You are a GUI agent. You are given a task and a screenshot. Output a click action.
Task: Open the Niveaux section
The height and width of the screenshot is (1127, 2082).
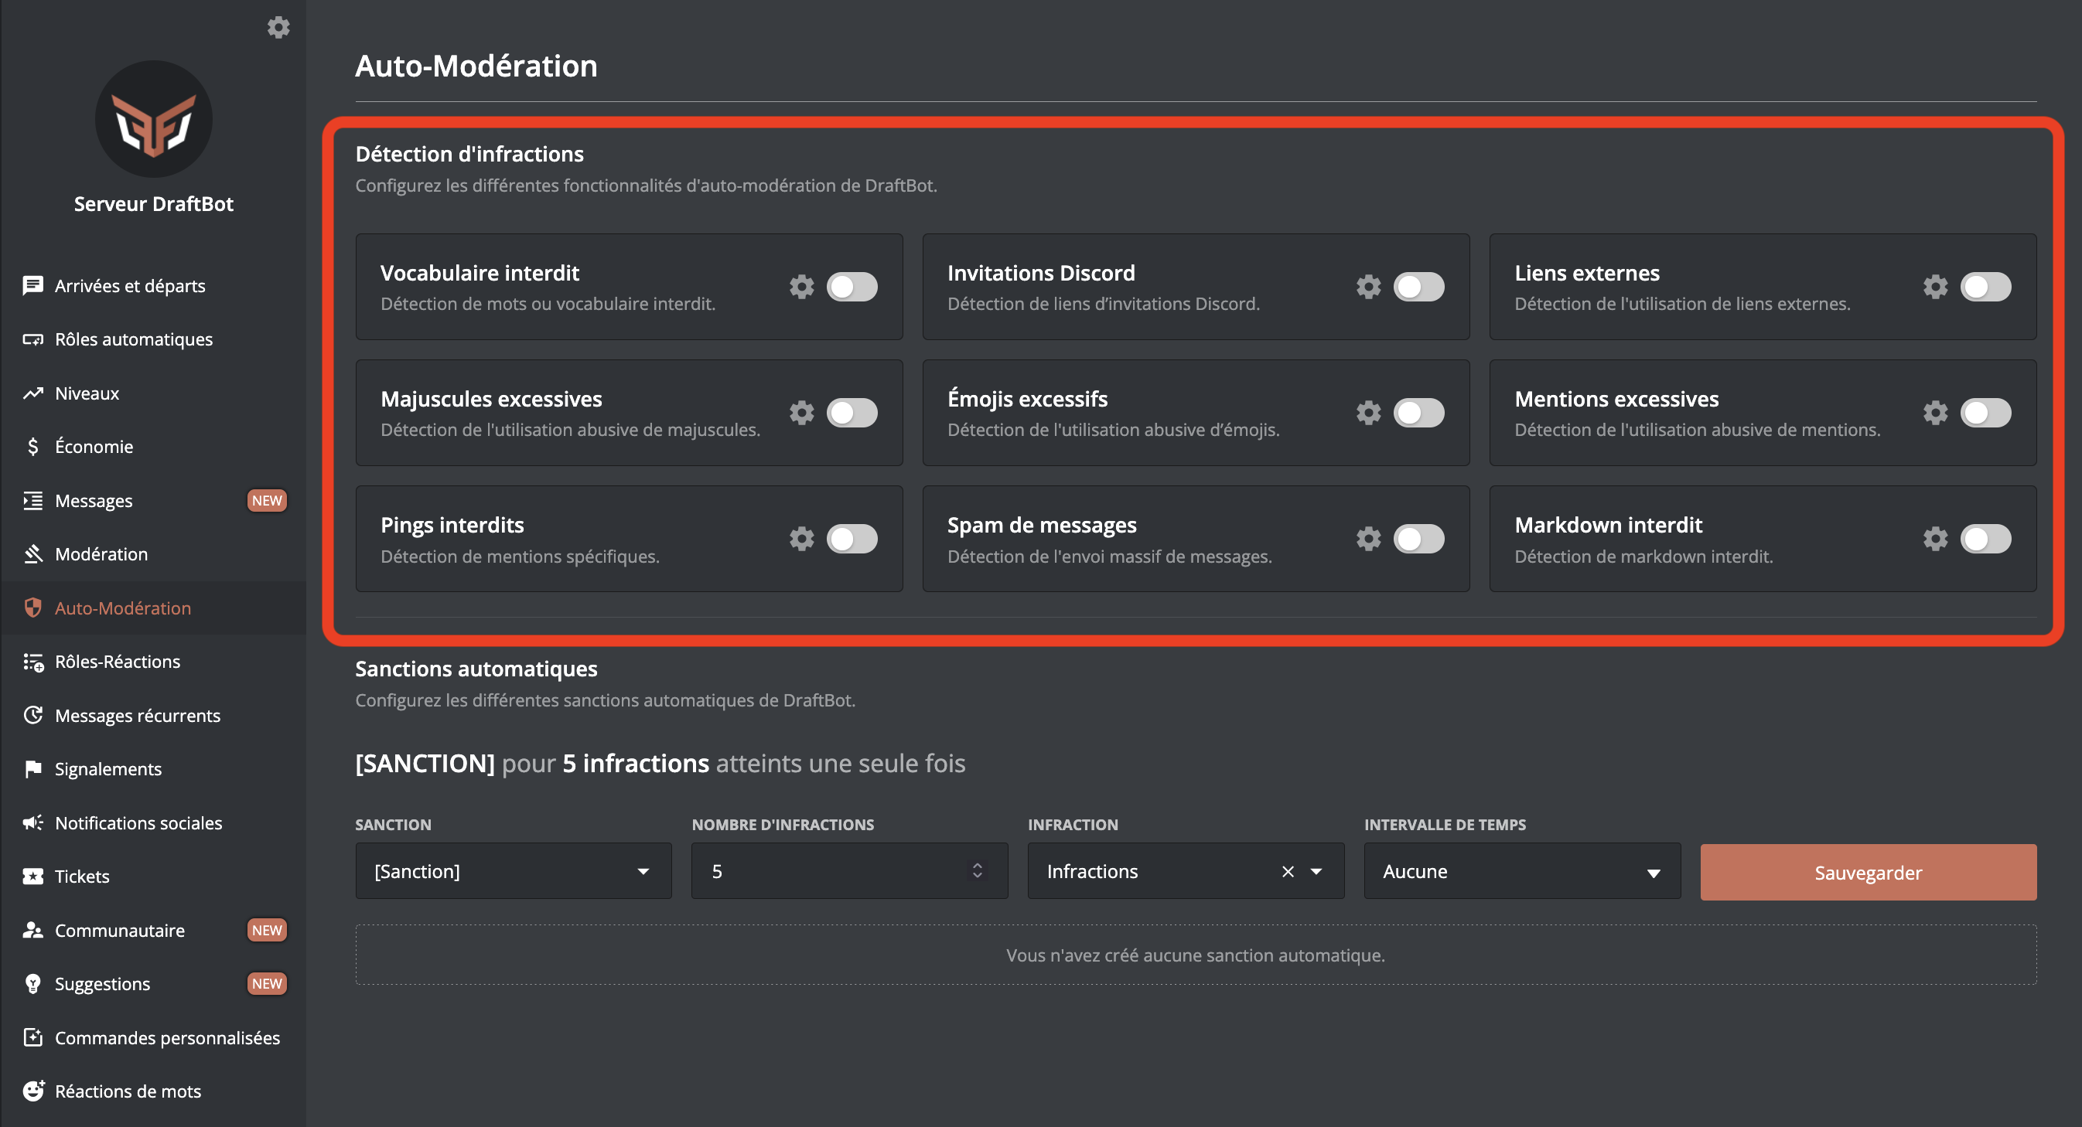pyautogui.click(x=87, y=393)
